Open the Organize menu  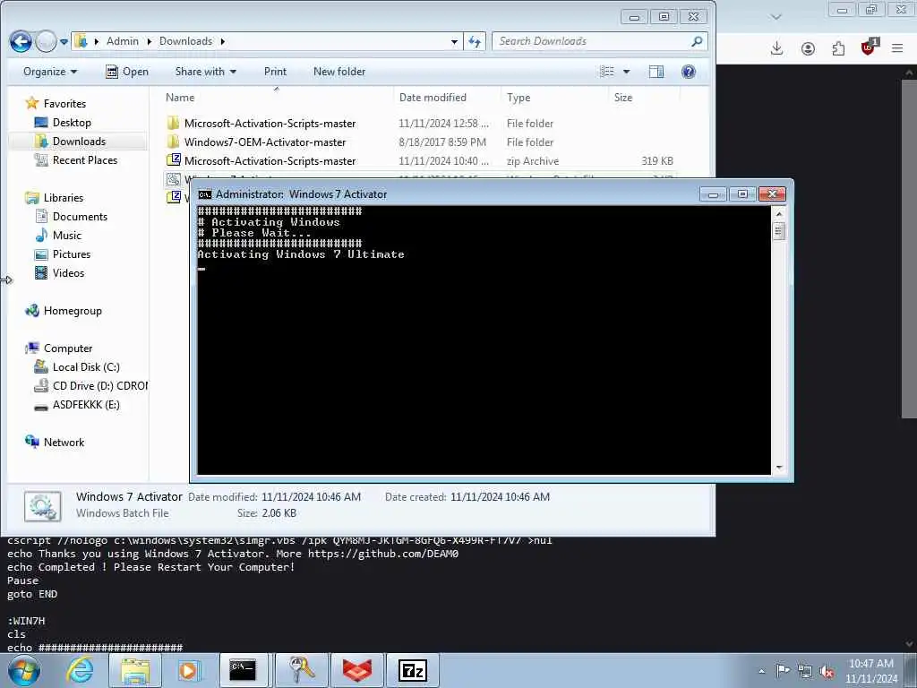pos(50,72)
